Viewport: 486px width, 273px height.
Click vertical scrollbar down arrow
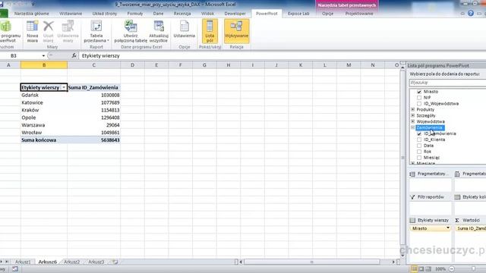point(402,256)
